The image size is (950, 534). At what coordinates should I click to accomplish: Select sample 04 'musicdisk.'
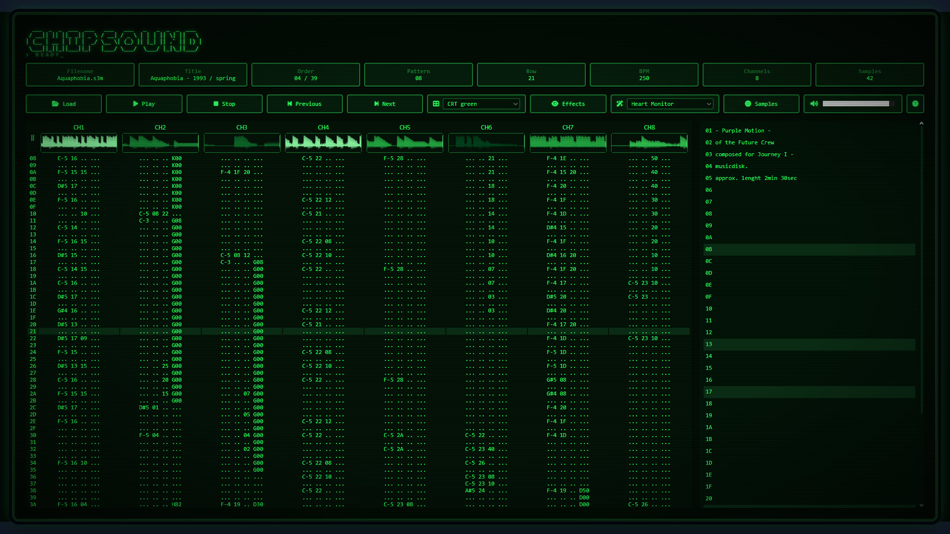pyautogui.click(x=809, y=166)
